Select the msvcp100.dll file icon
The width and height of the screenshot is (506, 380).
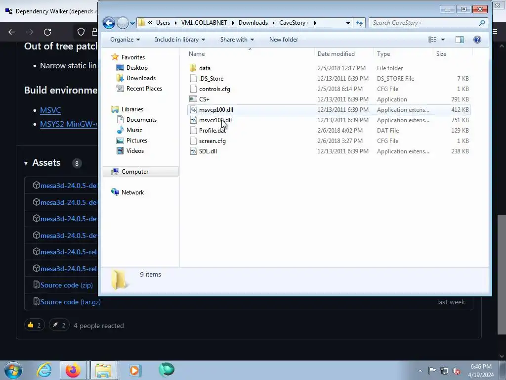click(193, 109)
